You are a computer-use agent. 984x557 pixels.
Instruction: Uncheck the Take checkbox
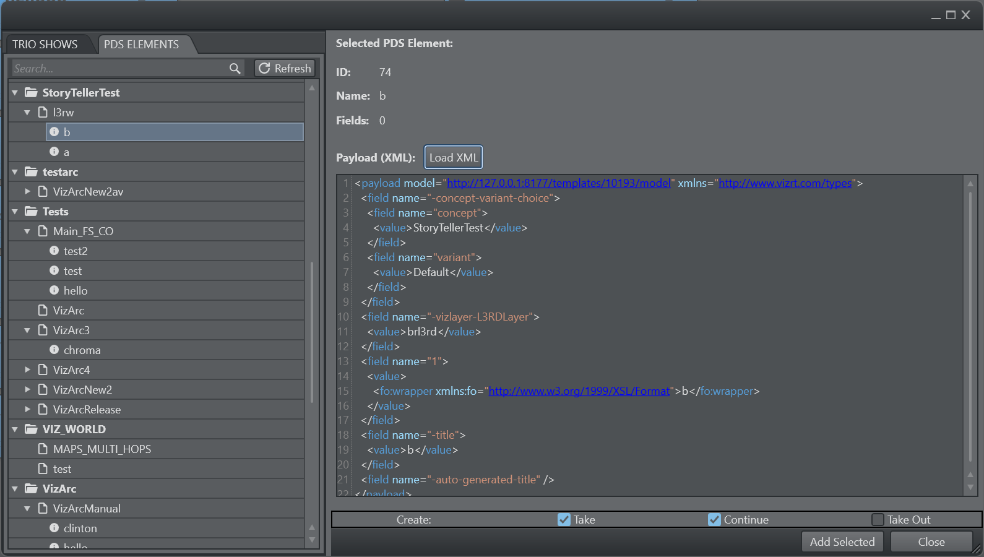coord(564,520)
